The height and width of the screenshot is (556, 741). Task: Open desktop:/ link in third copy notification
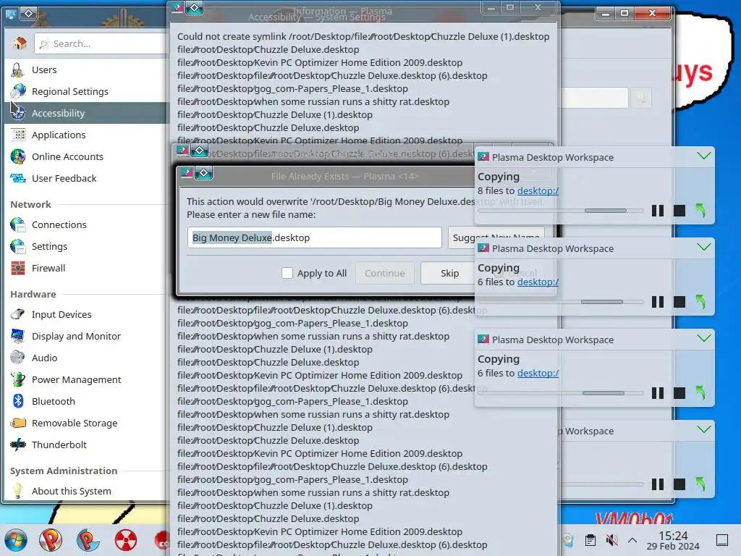click(538, 373)
